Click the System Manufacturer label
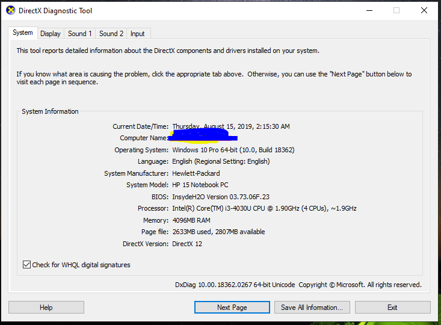This screenshot has height=325, width=441. pyautogui.click(x=136, y=173)
